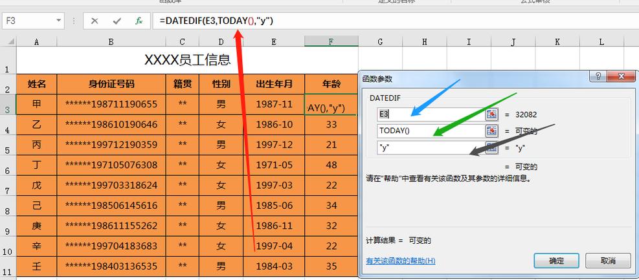Click ID cell ******197105076308
Screen dimensions: 639x280
coord(111,166)
